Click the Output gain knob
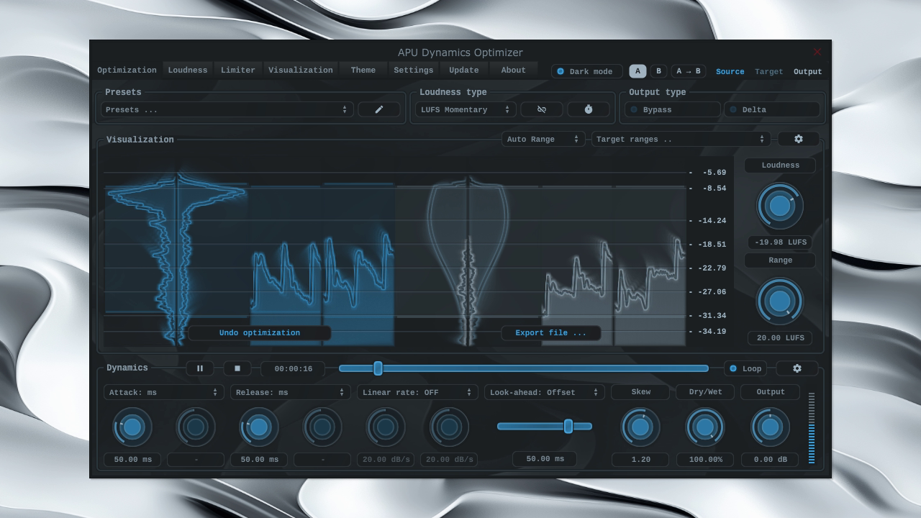921x518 pixels. coord(770,427)
